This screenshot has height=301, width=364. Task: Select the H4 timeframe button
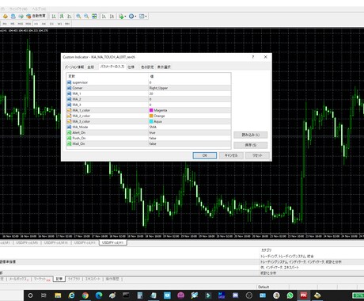(44, 24)
